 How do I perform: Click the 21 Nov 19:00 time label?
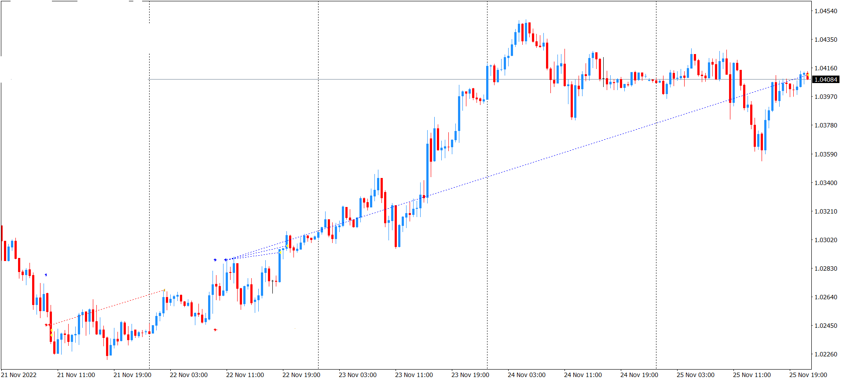(x=132, y=375)
